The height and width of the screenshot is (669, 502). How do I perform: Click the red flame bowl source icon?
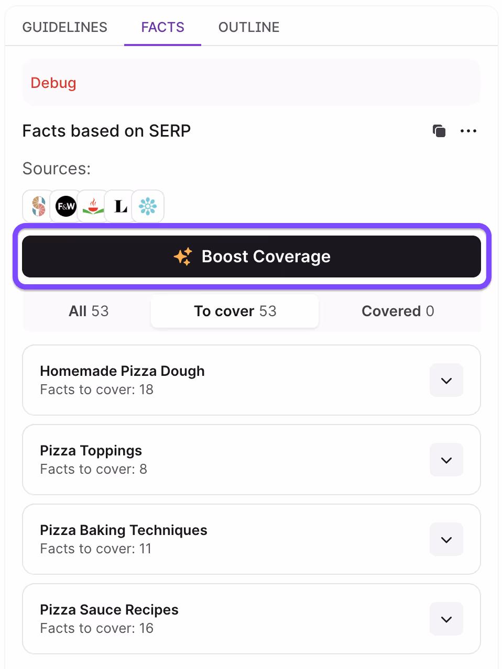click(93, 206)
